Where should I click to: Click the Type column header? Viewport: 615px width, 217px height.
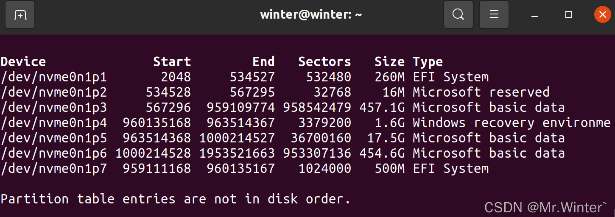(428, 62)
